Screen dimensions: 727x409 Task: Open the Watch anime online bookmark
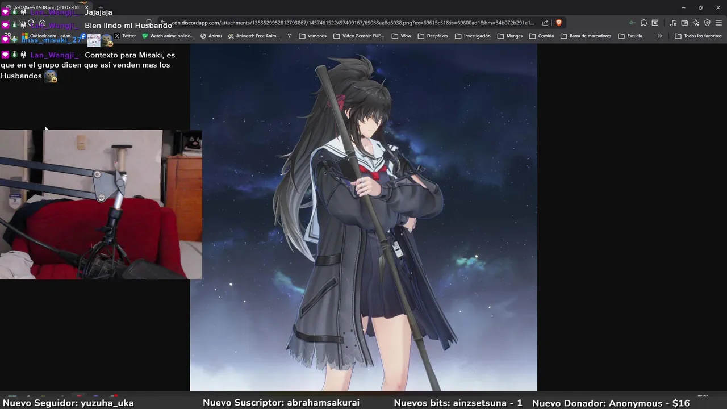pyautogui.click(x=168, y=36)
